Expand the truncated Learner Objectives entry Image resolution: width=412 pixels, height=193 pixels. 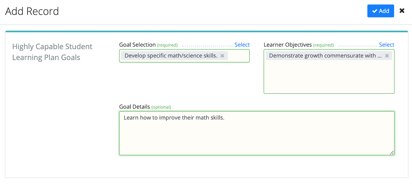tap(324, 56)
